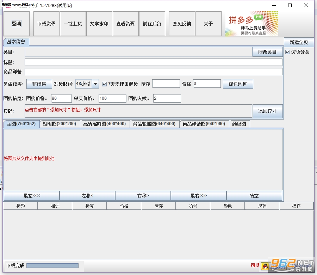The image size is (317, 275).
Task: Focus the 单买价格 field showing 100
Action: pyautogui.click(x=112, y=98)
